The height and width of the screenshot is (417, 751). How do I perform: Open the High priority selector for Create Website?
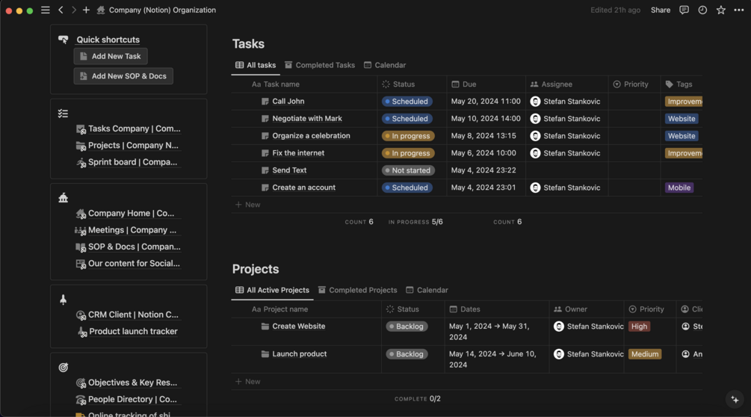(x=639, y=327)
